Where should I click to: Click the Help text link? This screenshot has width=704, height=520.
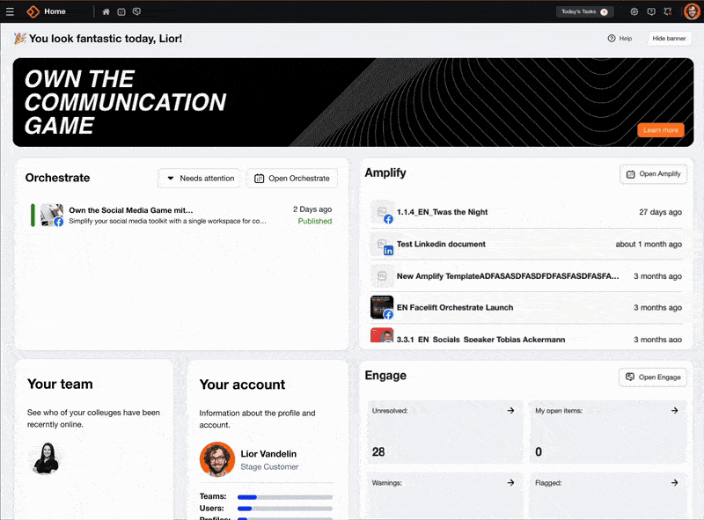[x=626, y=39]
